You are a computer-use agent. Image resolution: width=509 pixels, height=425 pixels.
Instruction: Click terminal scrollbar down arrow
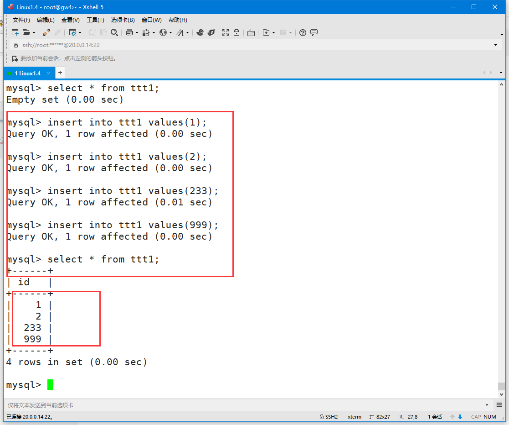(502, 394)
